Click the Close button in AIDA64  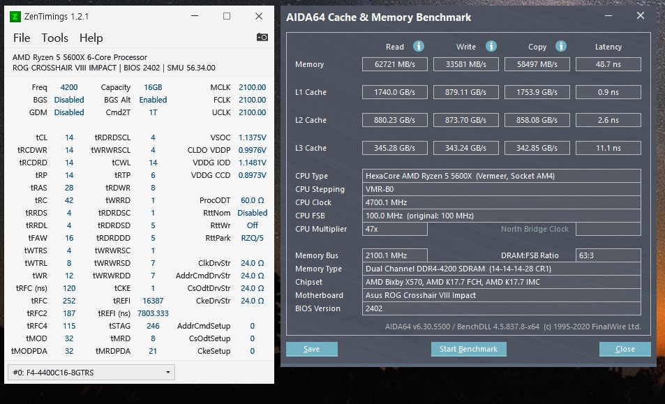click(x=625, y=349)
